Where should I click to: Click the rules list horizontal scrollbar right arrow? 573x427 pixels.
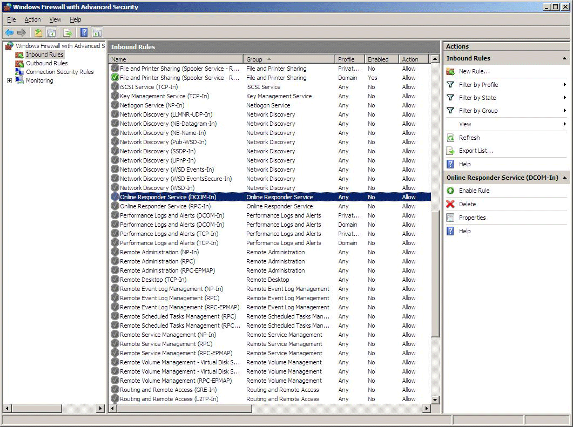click(x=427, y=408)
